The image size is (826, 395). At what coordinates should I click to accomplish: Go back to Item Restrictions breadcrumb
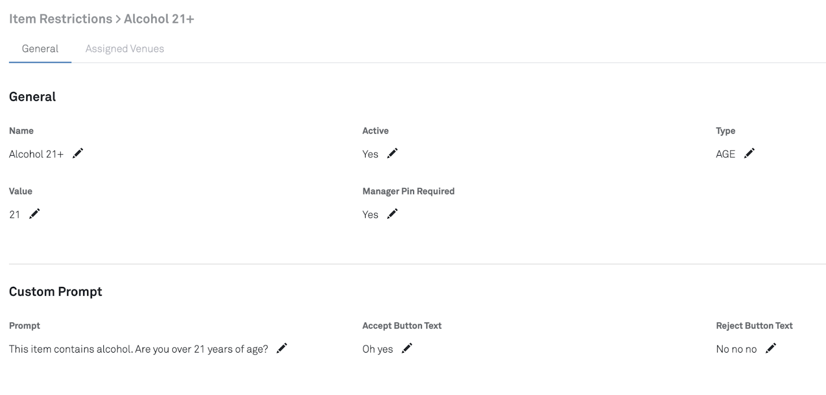point(60,19)
